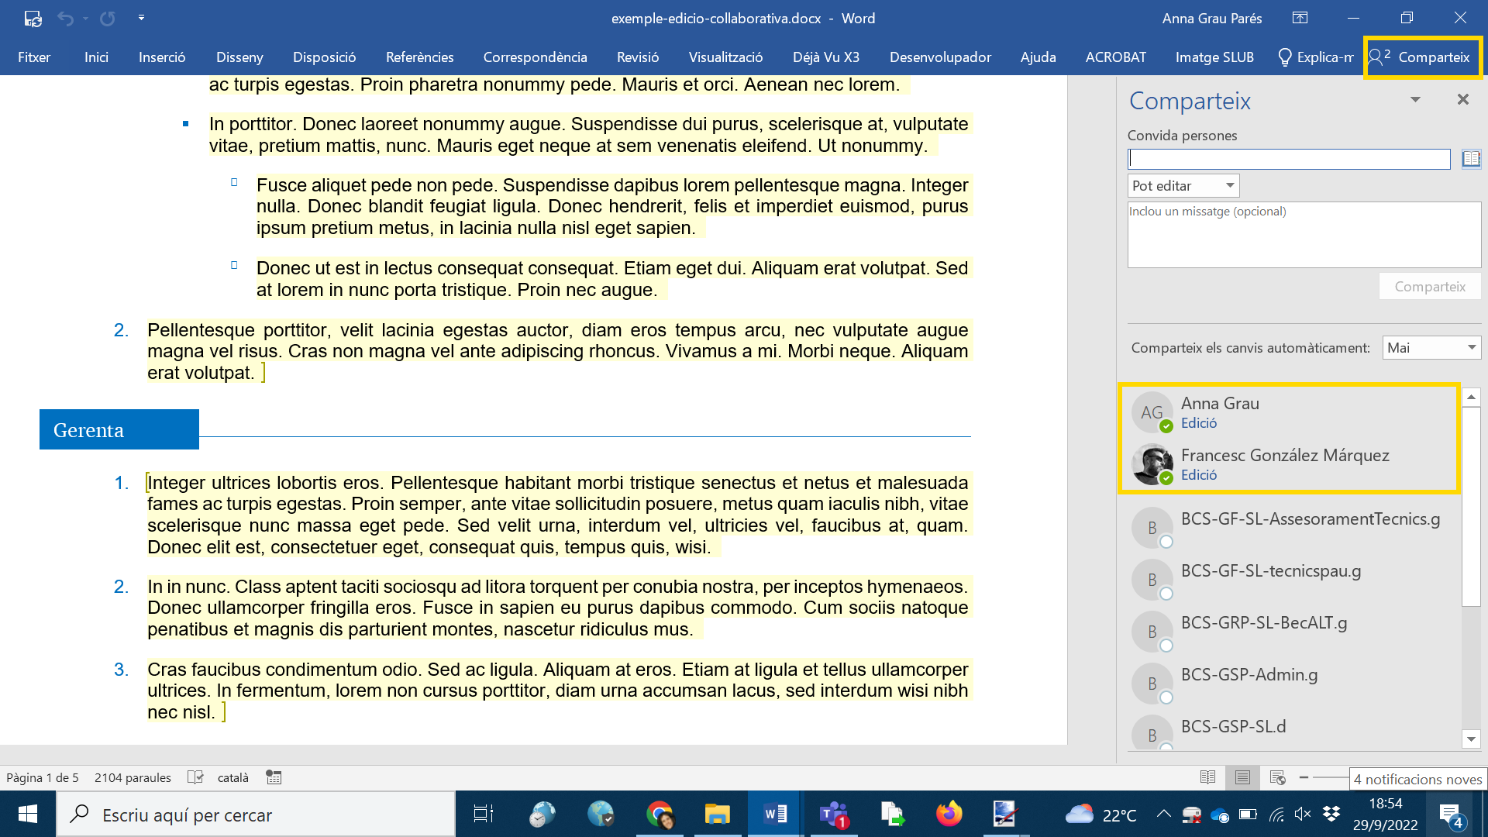The image size is (1488, 837).
Task: Expand the automatic change sharing dropdown
Action: pos(1431,348)
